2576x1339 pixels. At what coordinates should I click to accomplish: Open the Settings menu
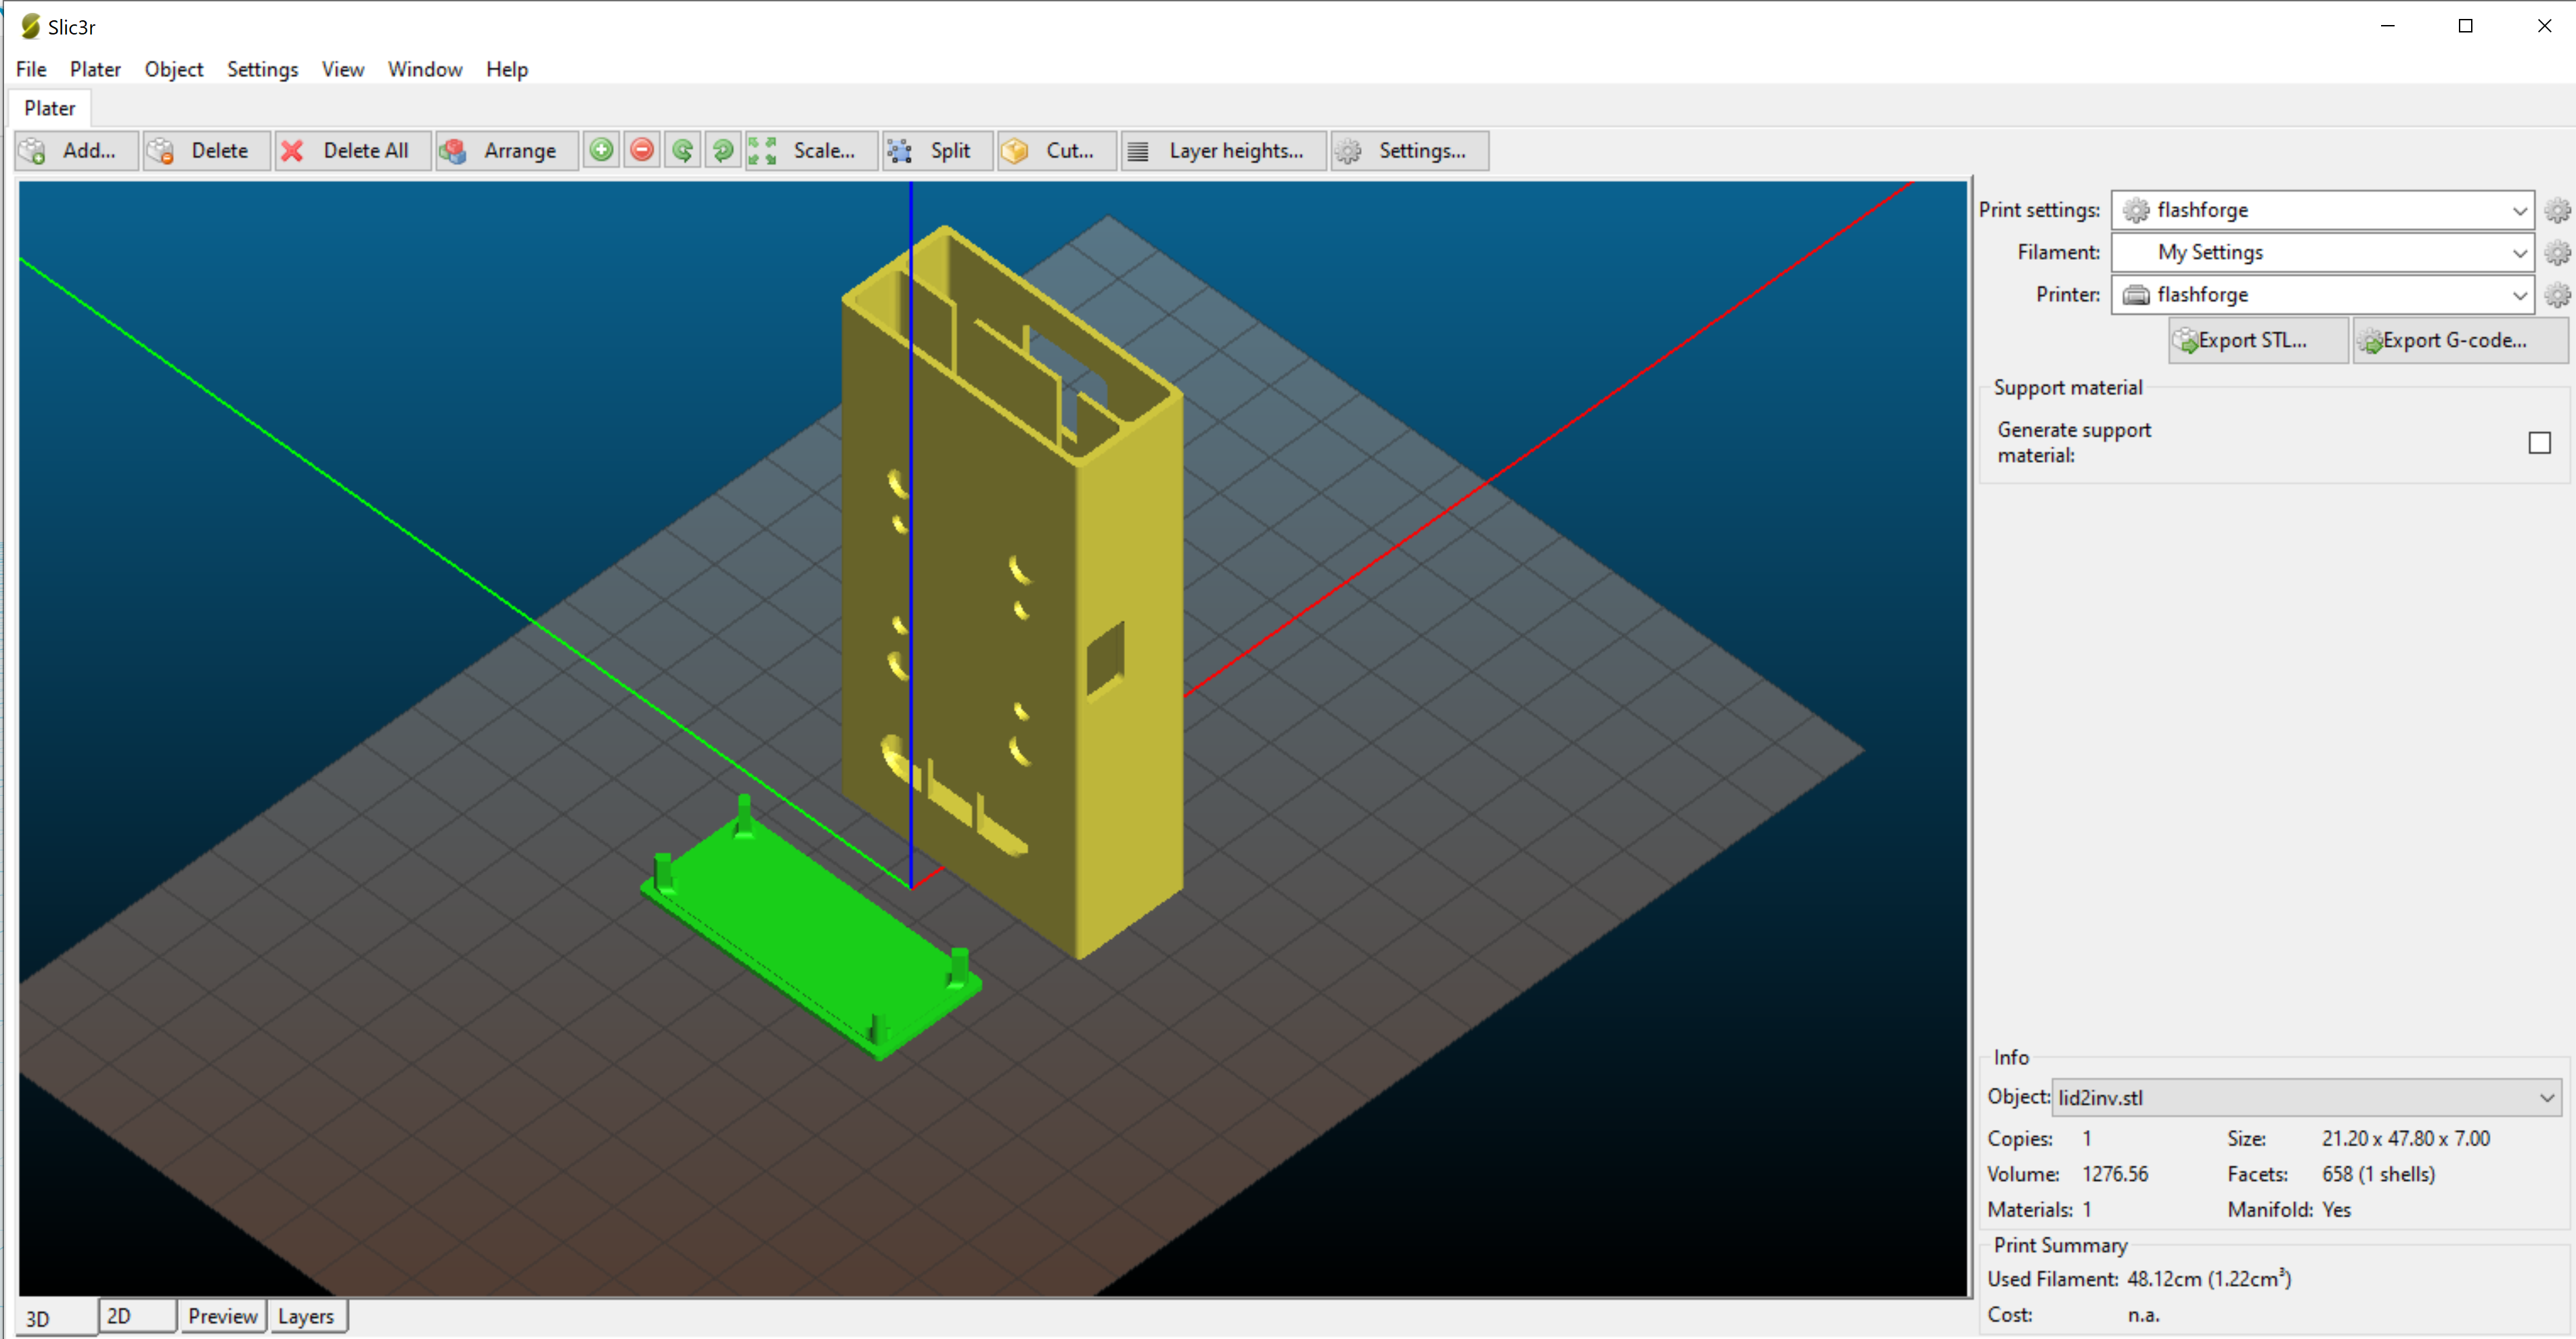pos(262,69)
